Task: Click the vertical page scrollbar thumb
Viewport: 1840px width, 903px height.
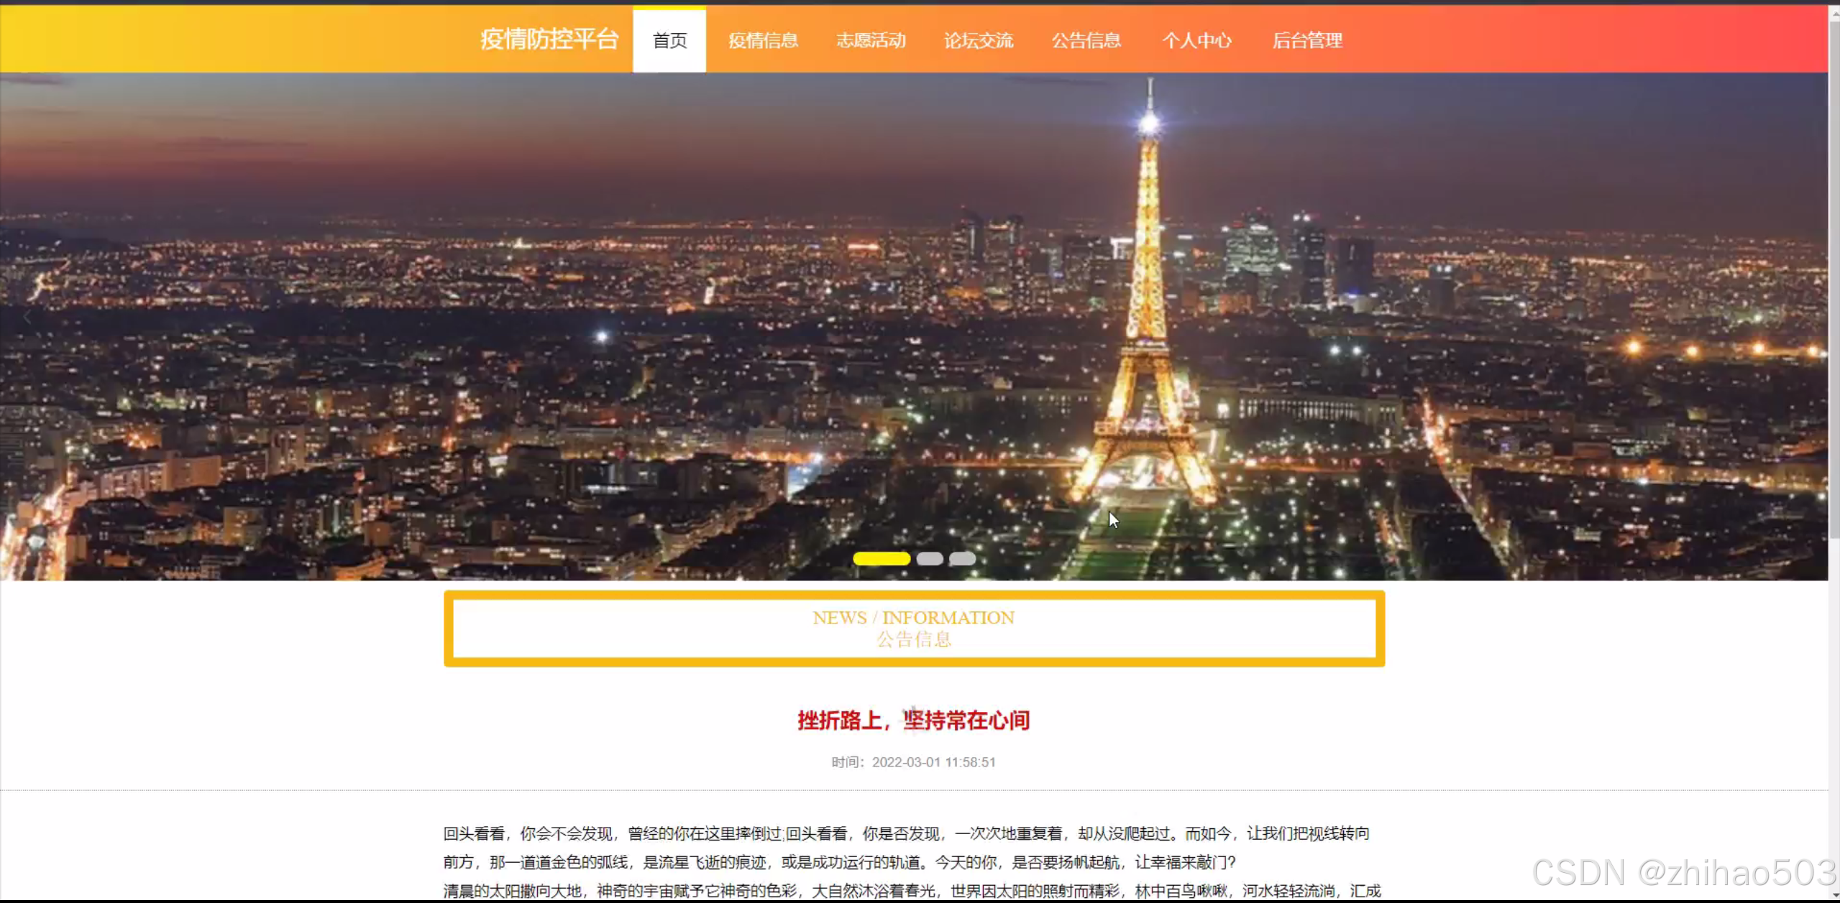Action: coord(1834,280)
